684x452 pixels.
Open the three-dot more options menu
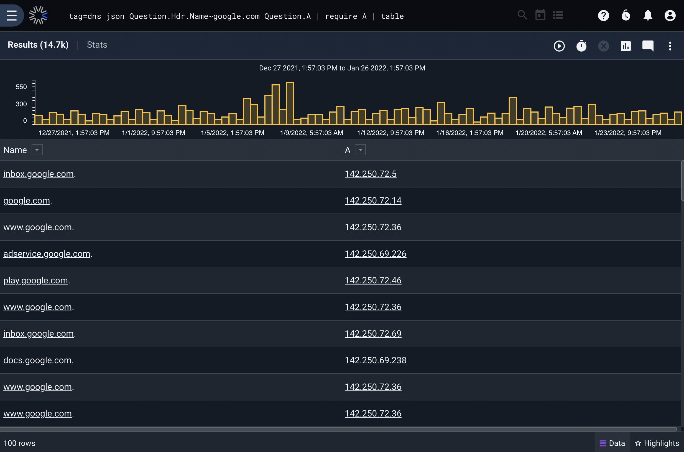point(670,46)
